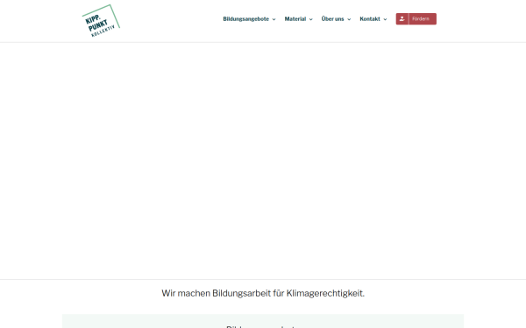Viewport: 526px width, 328px height.
Task: Click the red Fördern button
Action: coord(416,19)
